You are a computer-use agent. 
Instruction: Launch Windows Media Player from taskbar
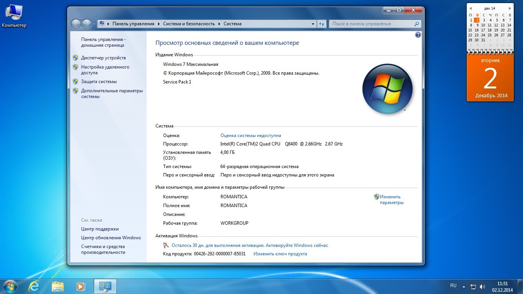(80, 286)
